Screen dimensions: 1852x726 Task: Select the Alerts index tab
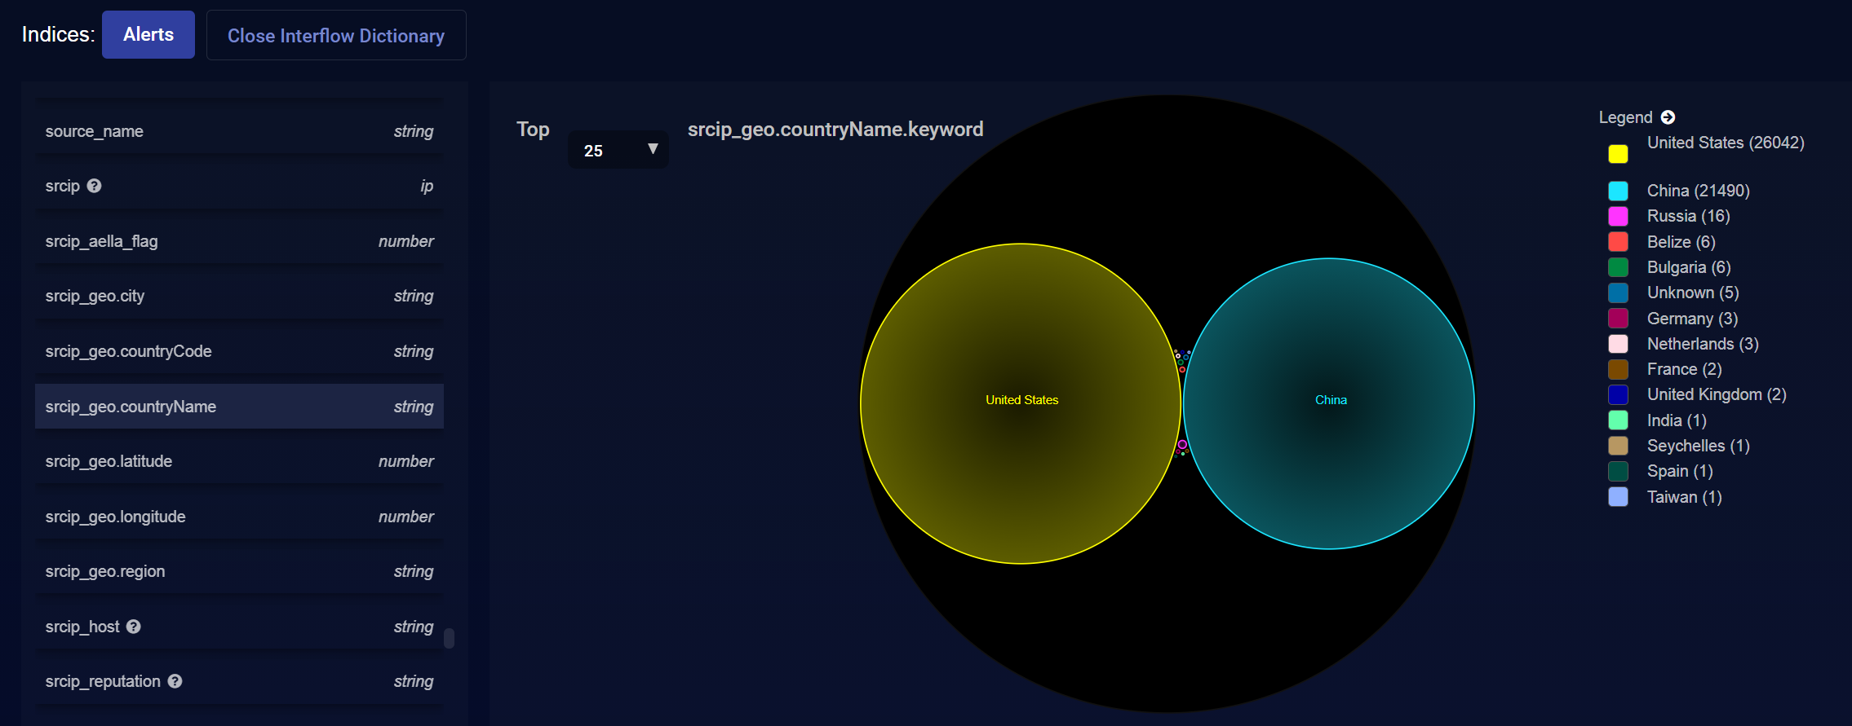[148, 35]
